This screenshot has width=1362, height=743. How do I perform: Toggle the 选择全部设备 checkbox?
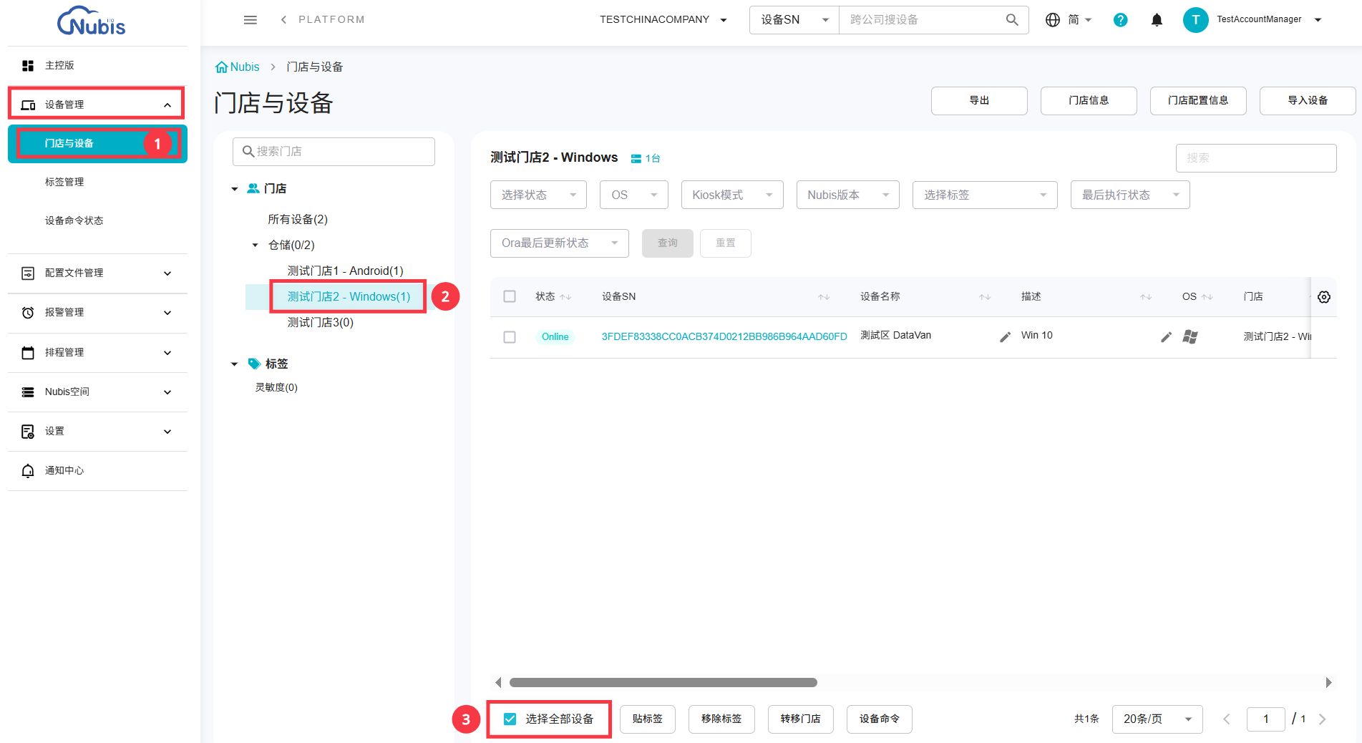pos(510,719)
